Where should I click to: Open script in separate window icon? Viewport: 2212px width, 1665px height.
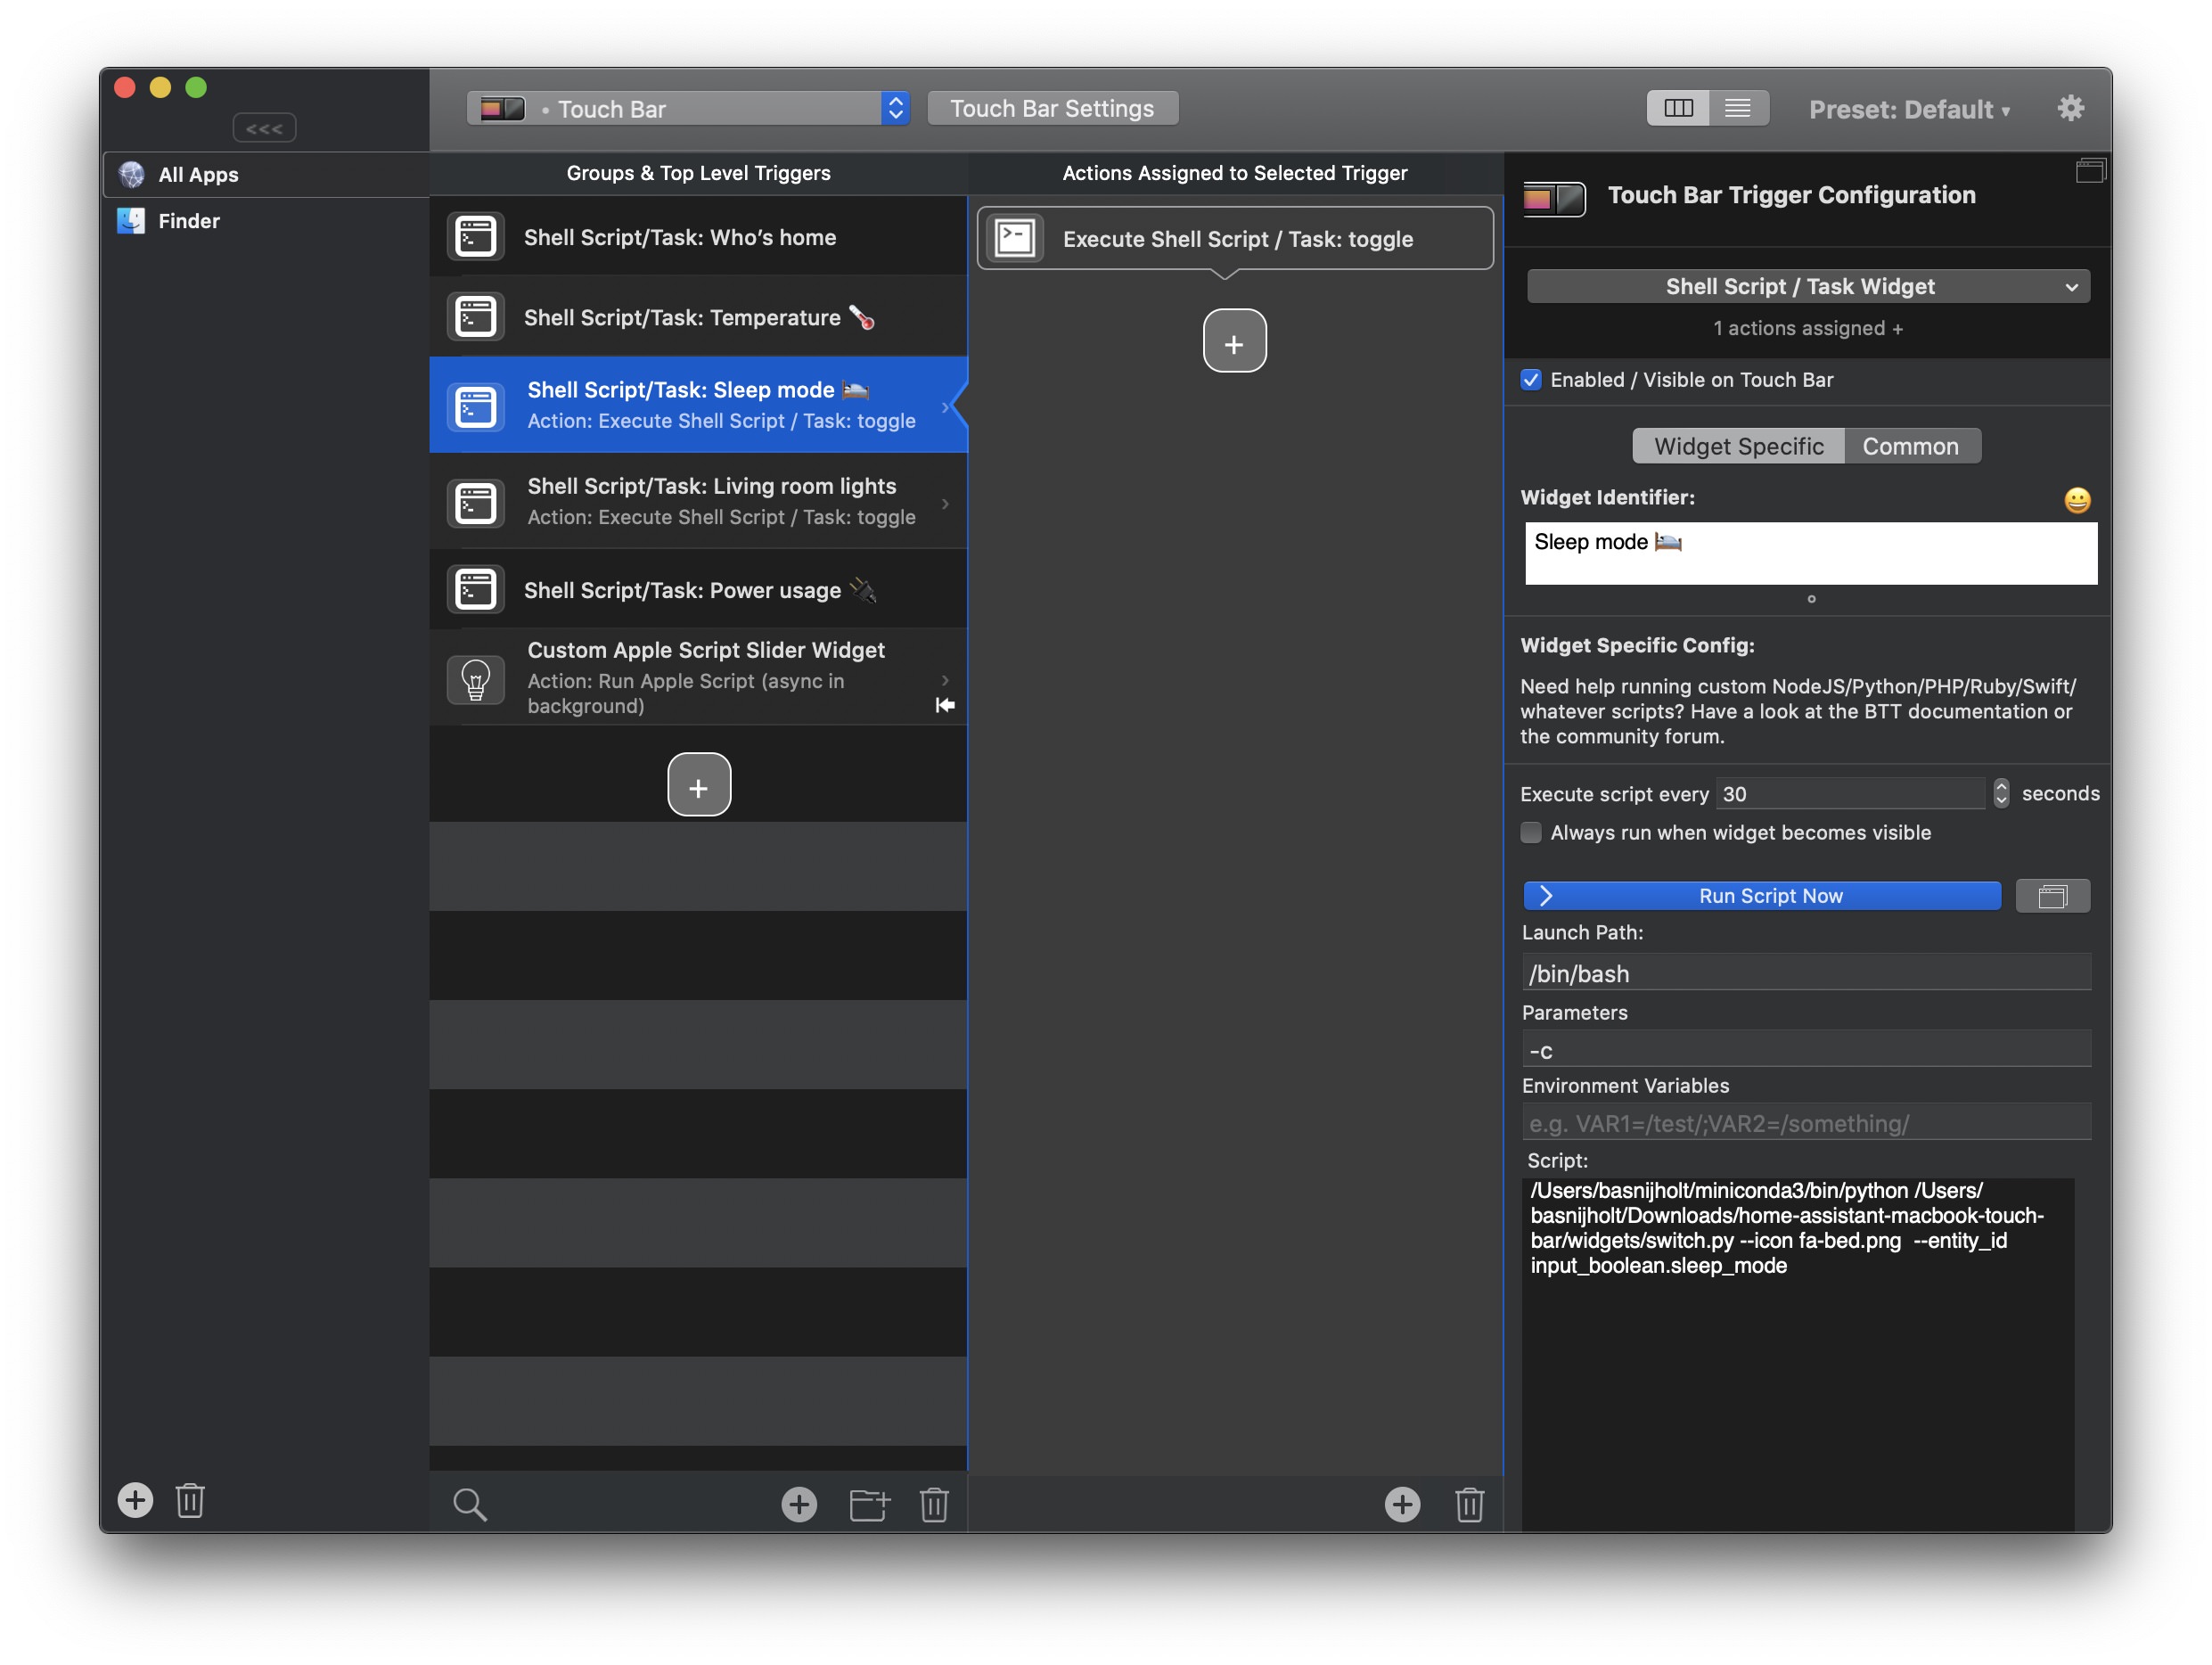pyautogui.click(x=2052, y=896)
